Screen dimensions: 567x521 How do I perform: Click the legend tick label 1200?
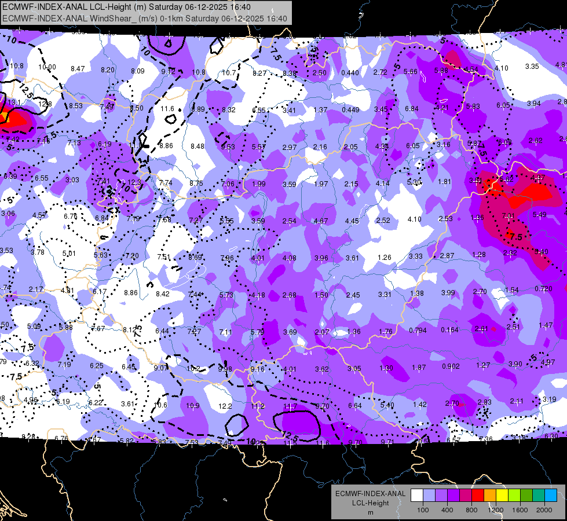[496, 510]
